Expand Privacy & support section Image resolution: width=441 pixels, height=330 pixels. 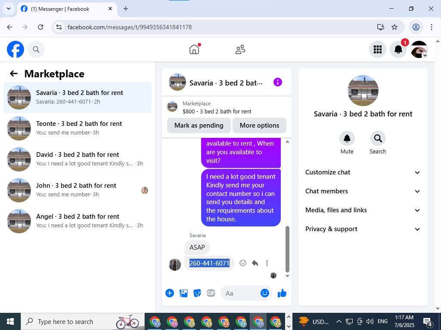click(x=363, y=229)
